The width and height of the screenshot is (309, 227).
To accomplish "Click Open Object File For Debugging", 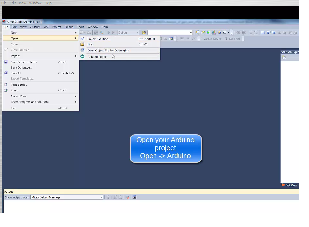I will click(x=120, y=51).
